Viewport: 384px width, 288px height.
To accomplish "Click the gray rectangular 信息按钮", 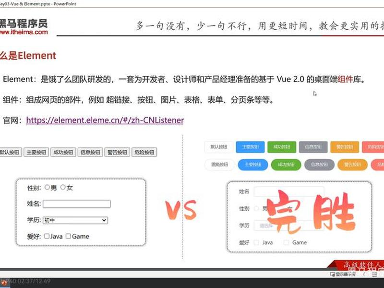I will [x=313, y=147].
